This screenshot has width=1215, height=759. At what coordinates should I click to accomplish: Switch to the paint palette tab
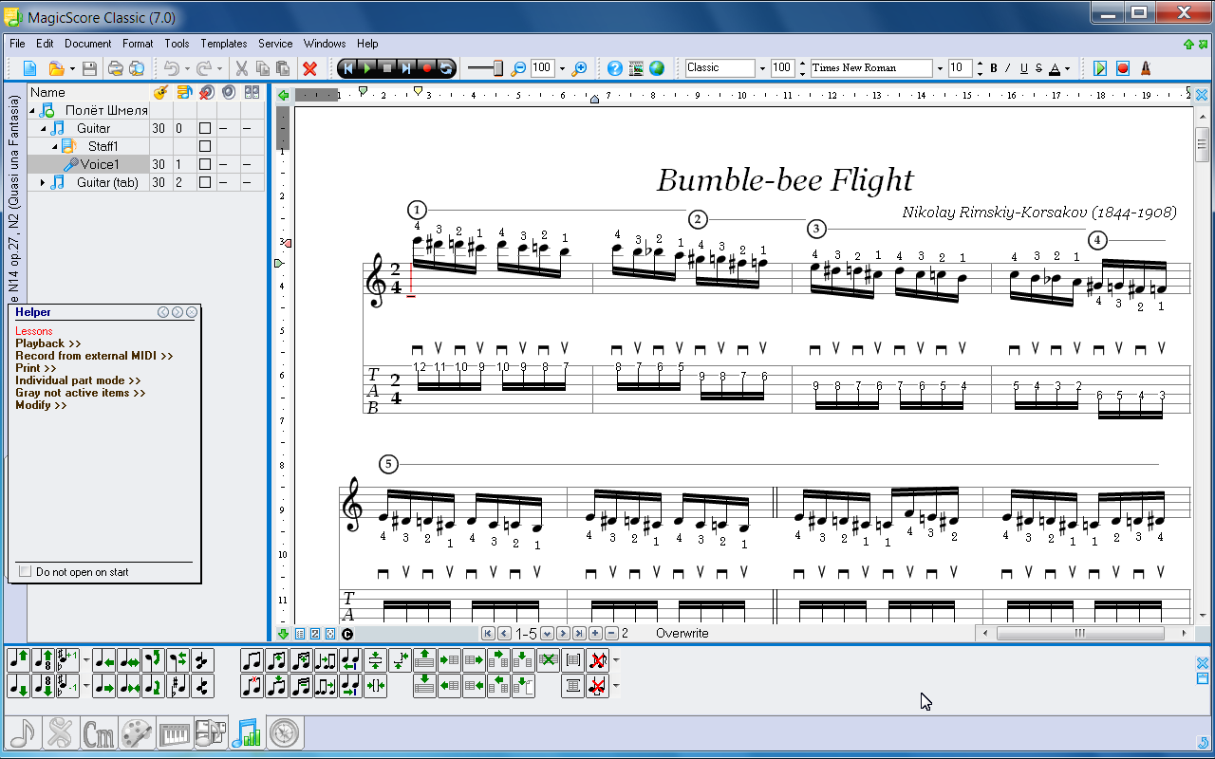[136, 732]
